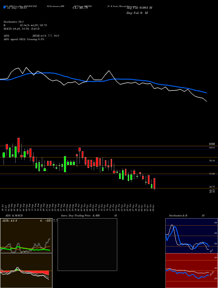The image size is (218, 288).
Task: Click the 'ADX: 41.8' label in ADX panel
Action: (9, 221)
